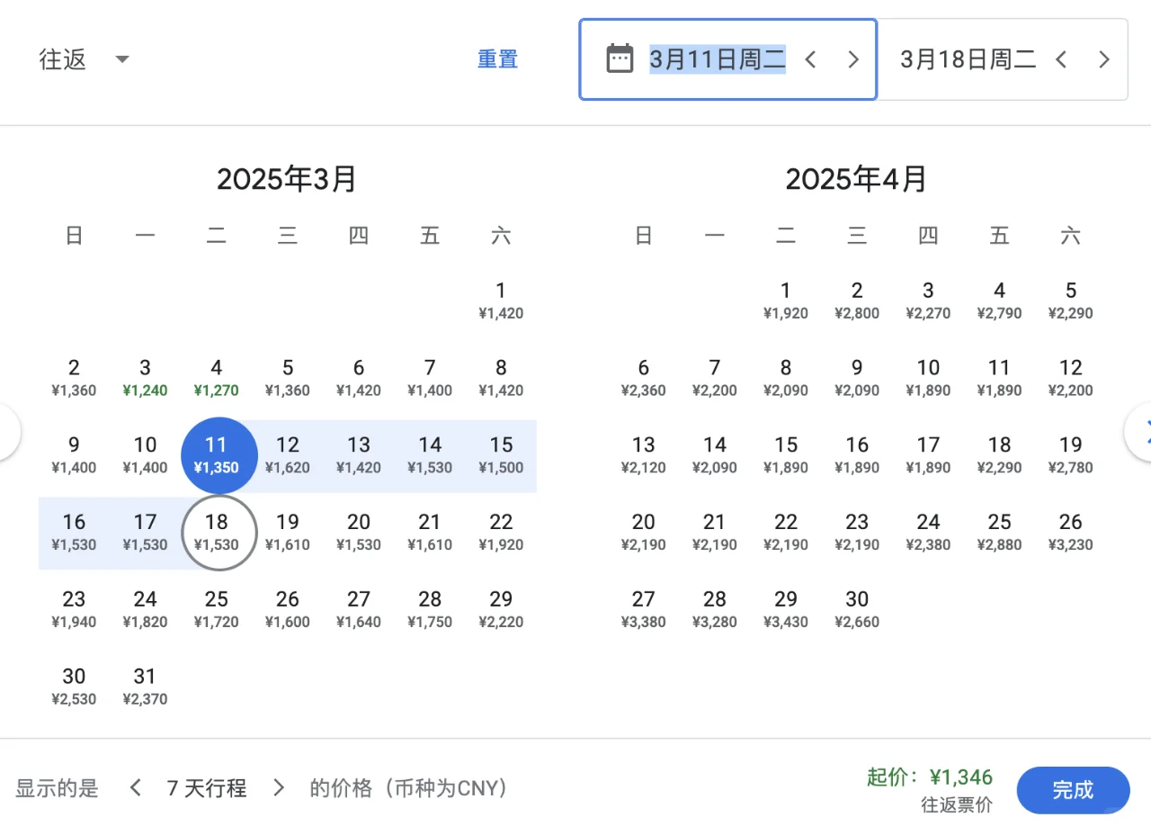Click the calendar icon beside the departure date
The width and height of the screenshot is (1151, 835).
pyautogui.click(x=620, y=58)
